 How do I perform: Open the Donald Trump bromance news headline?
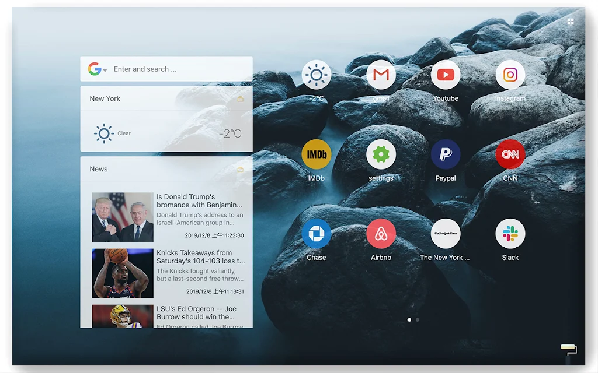(199, 201)
